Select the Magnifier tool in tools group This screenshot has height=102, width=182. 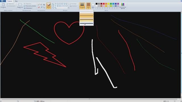(x=44, y=7)
